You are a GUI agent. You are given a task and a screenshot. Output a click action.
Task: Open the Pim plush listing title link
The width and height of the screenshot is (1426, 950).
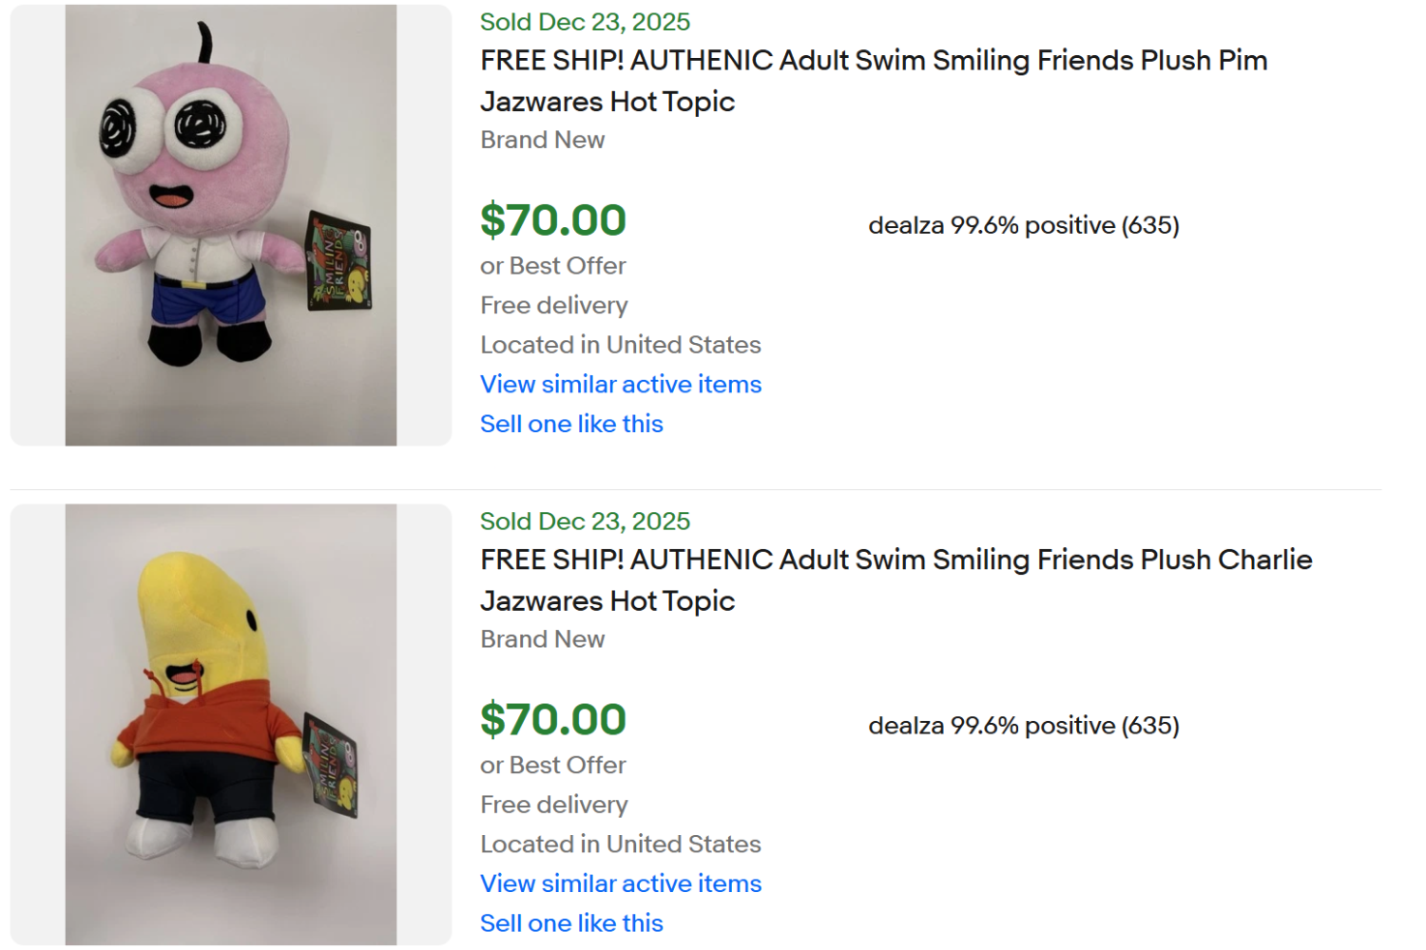872,81
